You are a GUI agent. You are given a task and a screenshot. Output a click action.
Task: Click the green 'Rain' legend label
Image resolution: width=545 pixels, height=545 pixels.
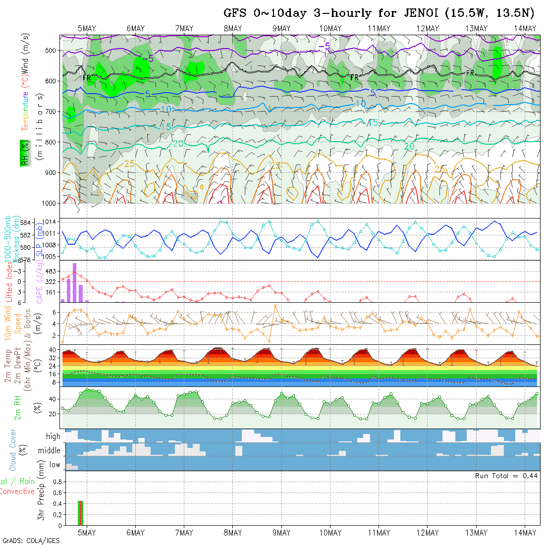click(27, 482)
